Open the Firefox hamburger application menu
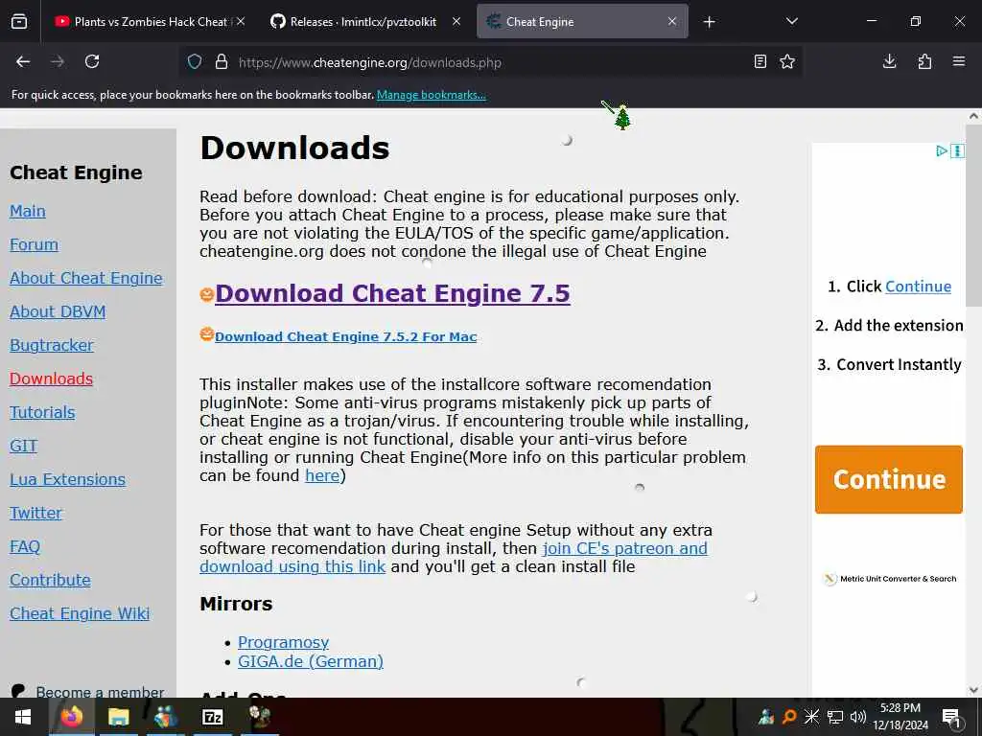This screenshot has width=982, height=736. coord(959,61)
